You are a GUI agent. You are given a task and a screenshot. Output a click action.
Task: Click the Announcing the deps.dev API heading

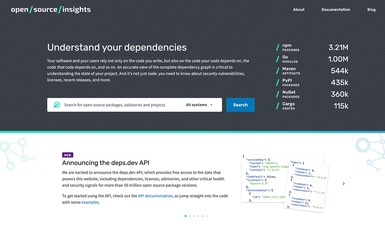coord(106,163)
